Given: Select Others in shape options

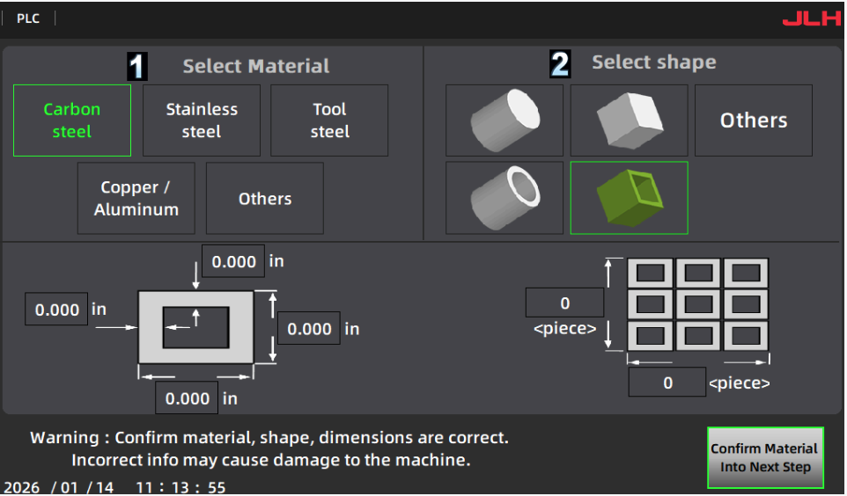Looking at the screenshot, I should click(x=754, y=120).
